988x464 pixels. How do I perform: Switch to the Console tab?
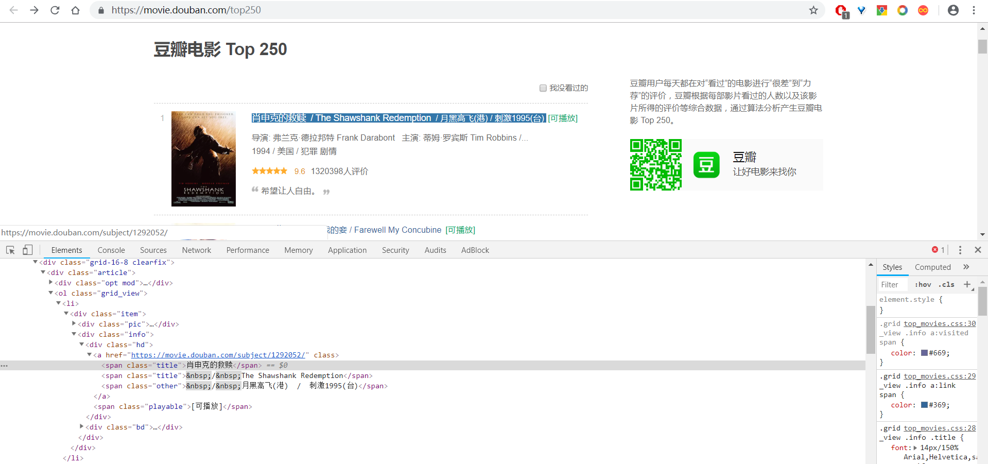click(x=111, y=250)
